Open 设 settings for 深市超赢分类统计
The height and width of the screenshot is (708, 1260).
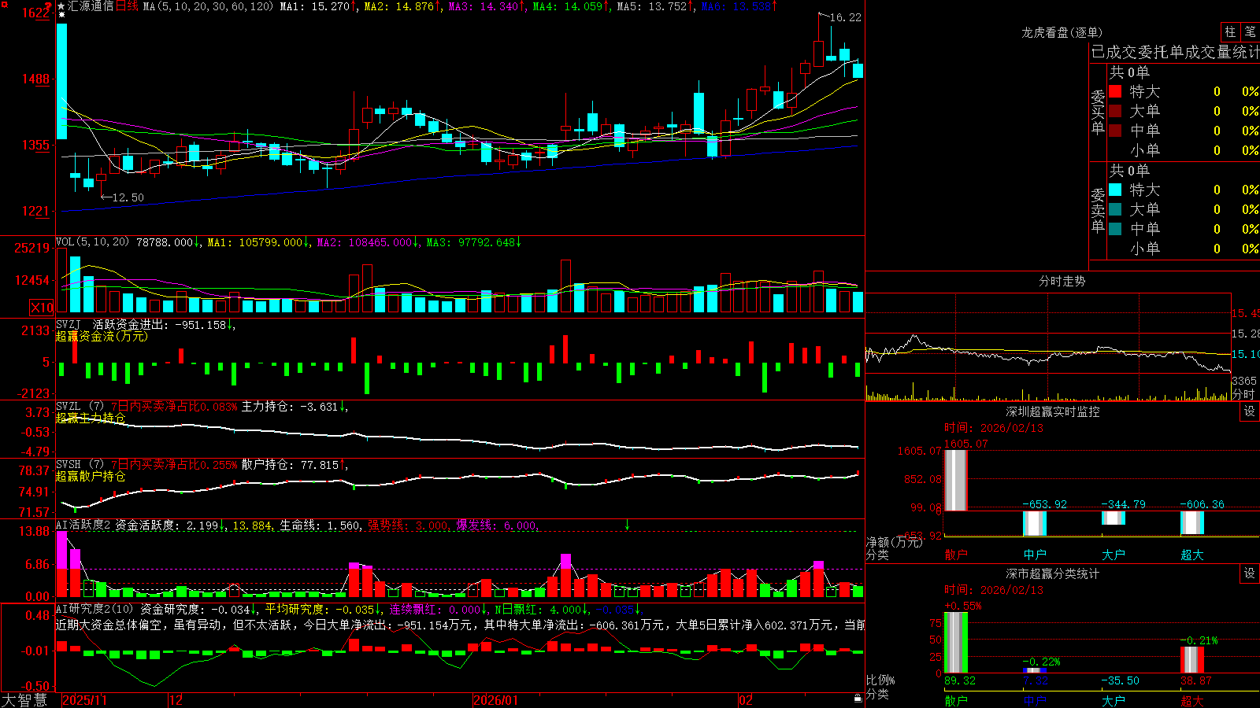(x=1250, y=573)
